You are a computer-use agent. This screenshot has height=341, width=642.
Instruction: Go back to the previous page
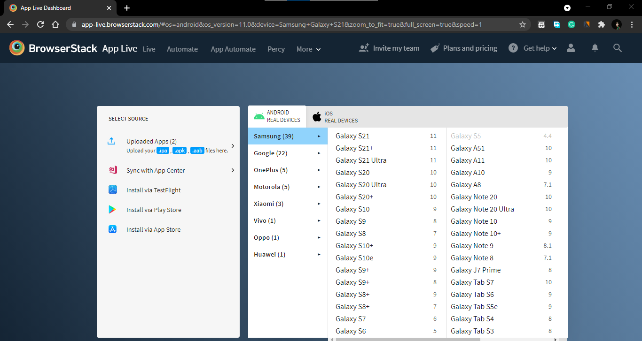(10, 24)
